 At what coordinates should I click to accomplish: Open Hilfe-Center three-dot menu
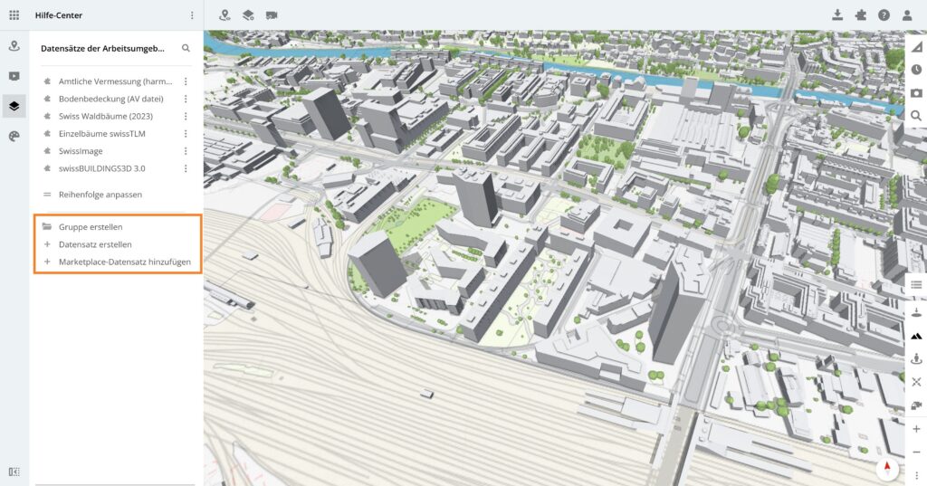[192, 15]
